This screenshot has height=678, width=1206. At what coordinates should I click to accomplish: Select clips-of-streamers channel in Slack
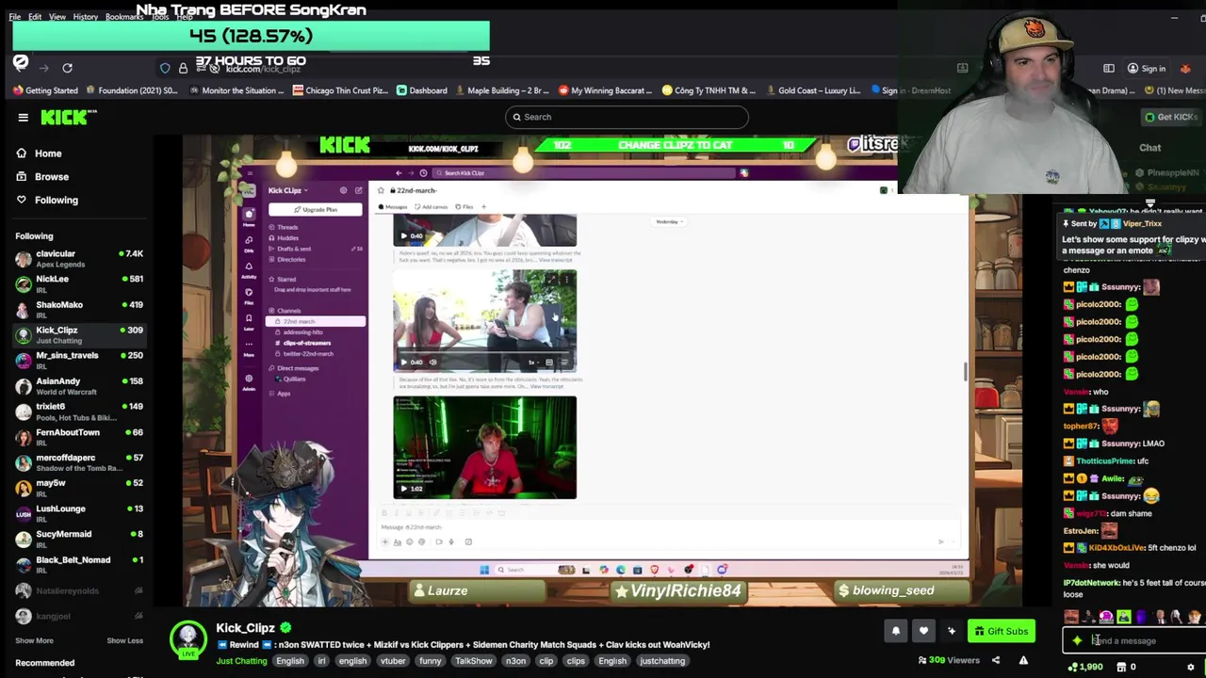click(x=306, y=343)
